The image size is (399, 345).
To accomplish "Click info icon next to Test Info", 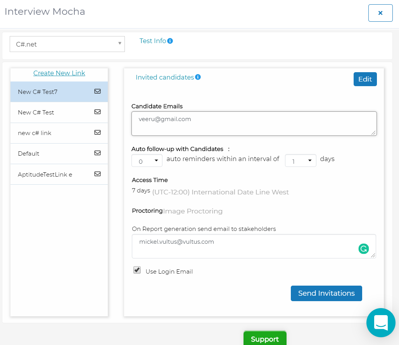I will (x=170, y=41).
